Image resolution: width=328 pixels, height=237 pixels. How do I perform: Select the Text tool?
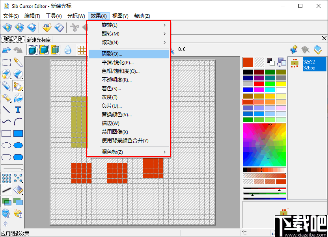(17, 110)
